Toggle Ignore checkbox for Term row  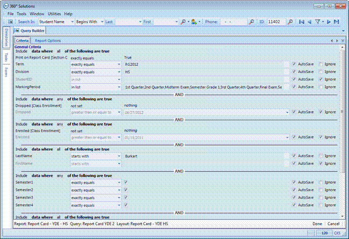coord(320,64)
